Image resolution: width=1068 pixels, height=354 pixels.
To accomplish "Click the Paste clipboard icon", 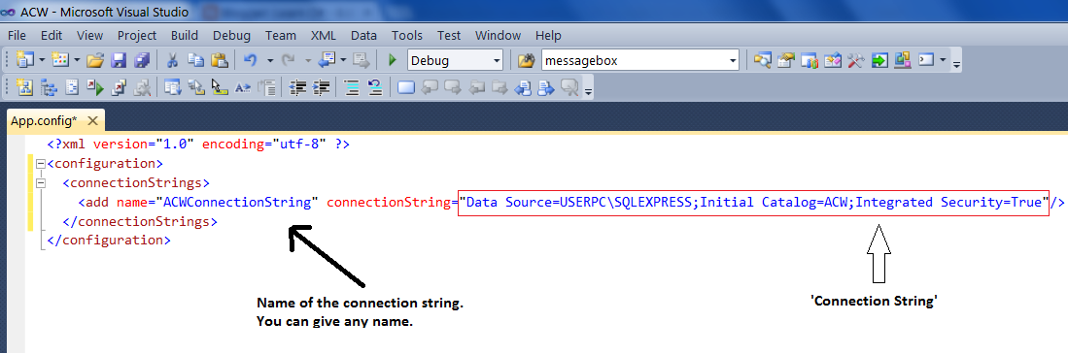I will [x=219, y=60].
